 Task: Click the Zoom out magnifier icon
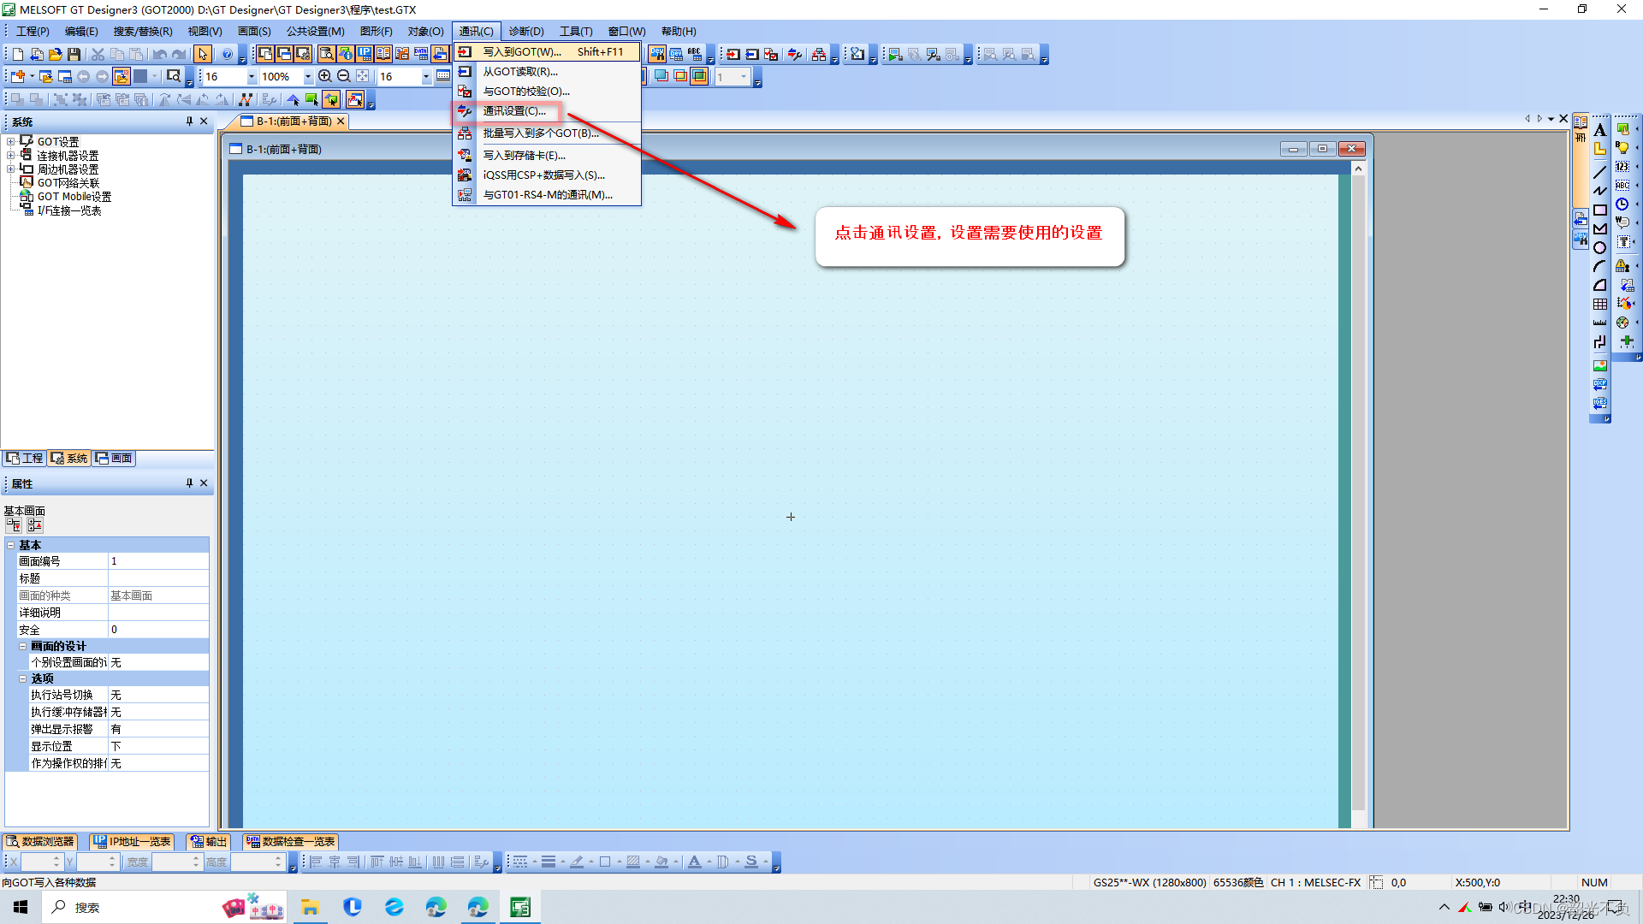pos(344,76)
